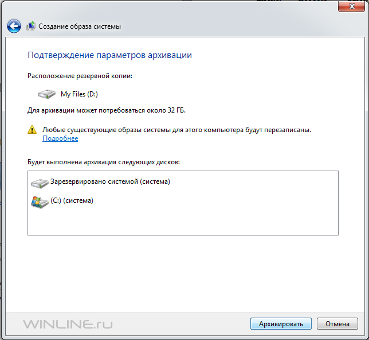
Task: Click the Расположение резервной копии label
Action: (80, 76)
